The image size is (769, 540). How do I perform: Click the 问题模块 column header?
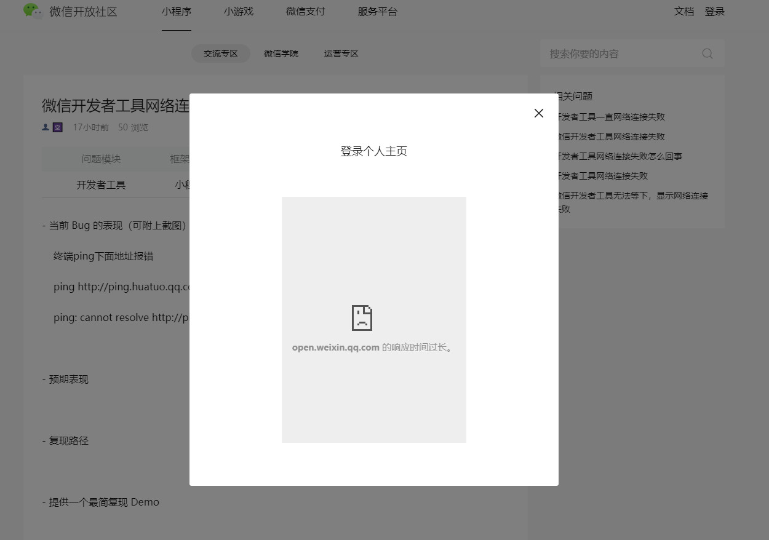click(x=101, y=159)
